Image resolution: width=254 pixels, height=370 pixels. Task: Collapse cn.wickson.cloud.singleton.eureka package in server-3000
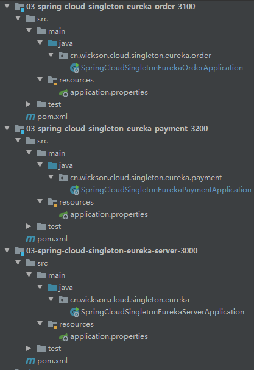coord(51,299)
